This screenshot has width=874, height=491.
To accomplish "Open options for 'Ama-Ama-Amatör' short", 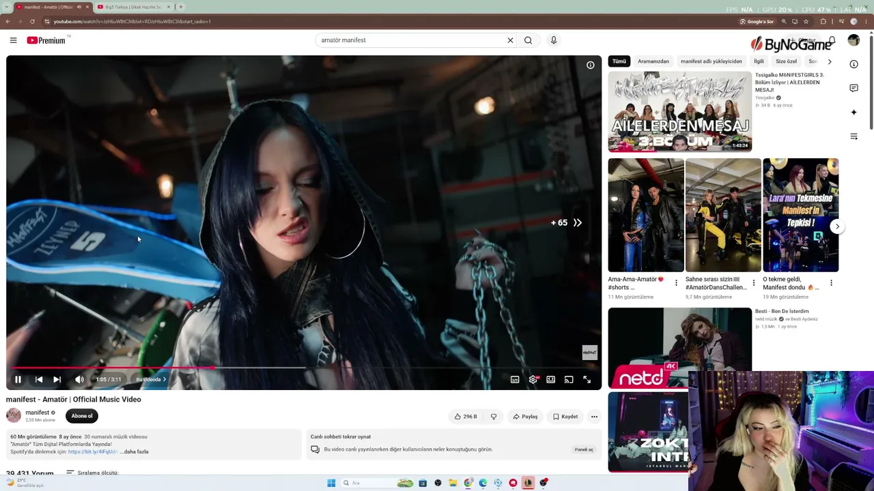I will (676, 283).
